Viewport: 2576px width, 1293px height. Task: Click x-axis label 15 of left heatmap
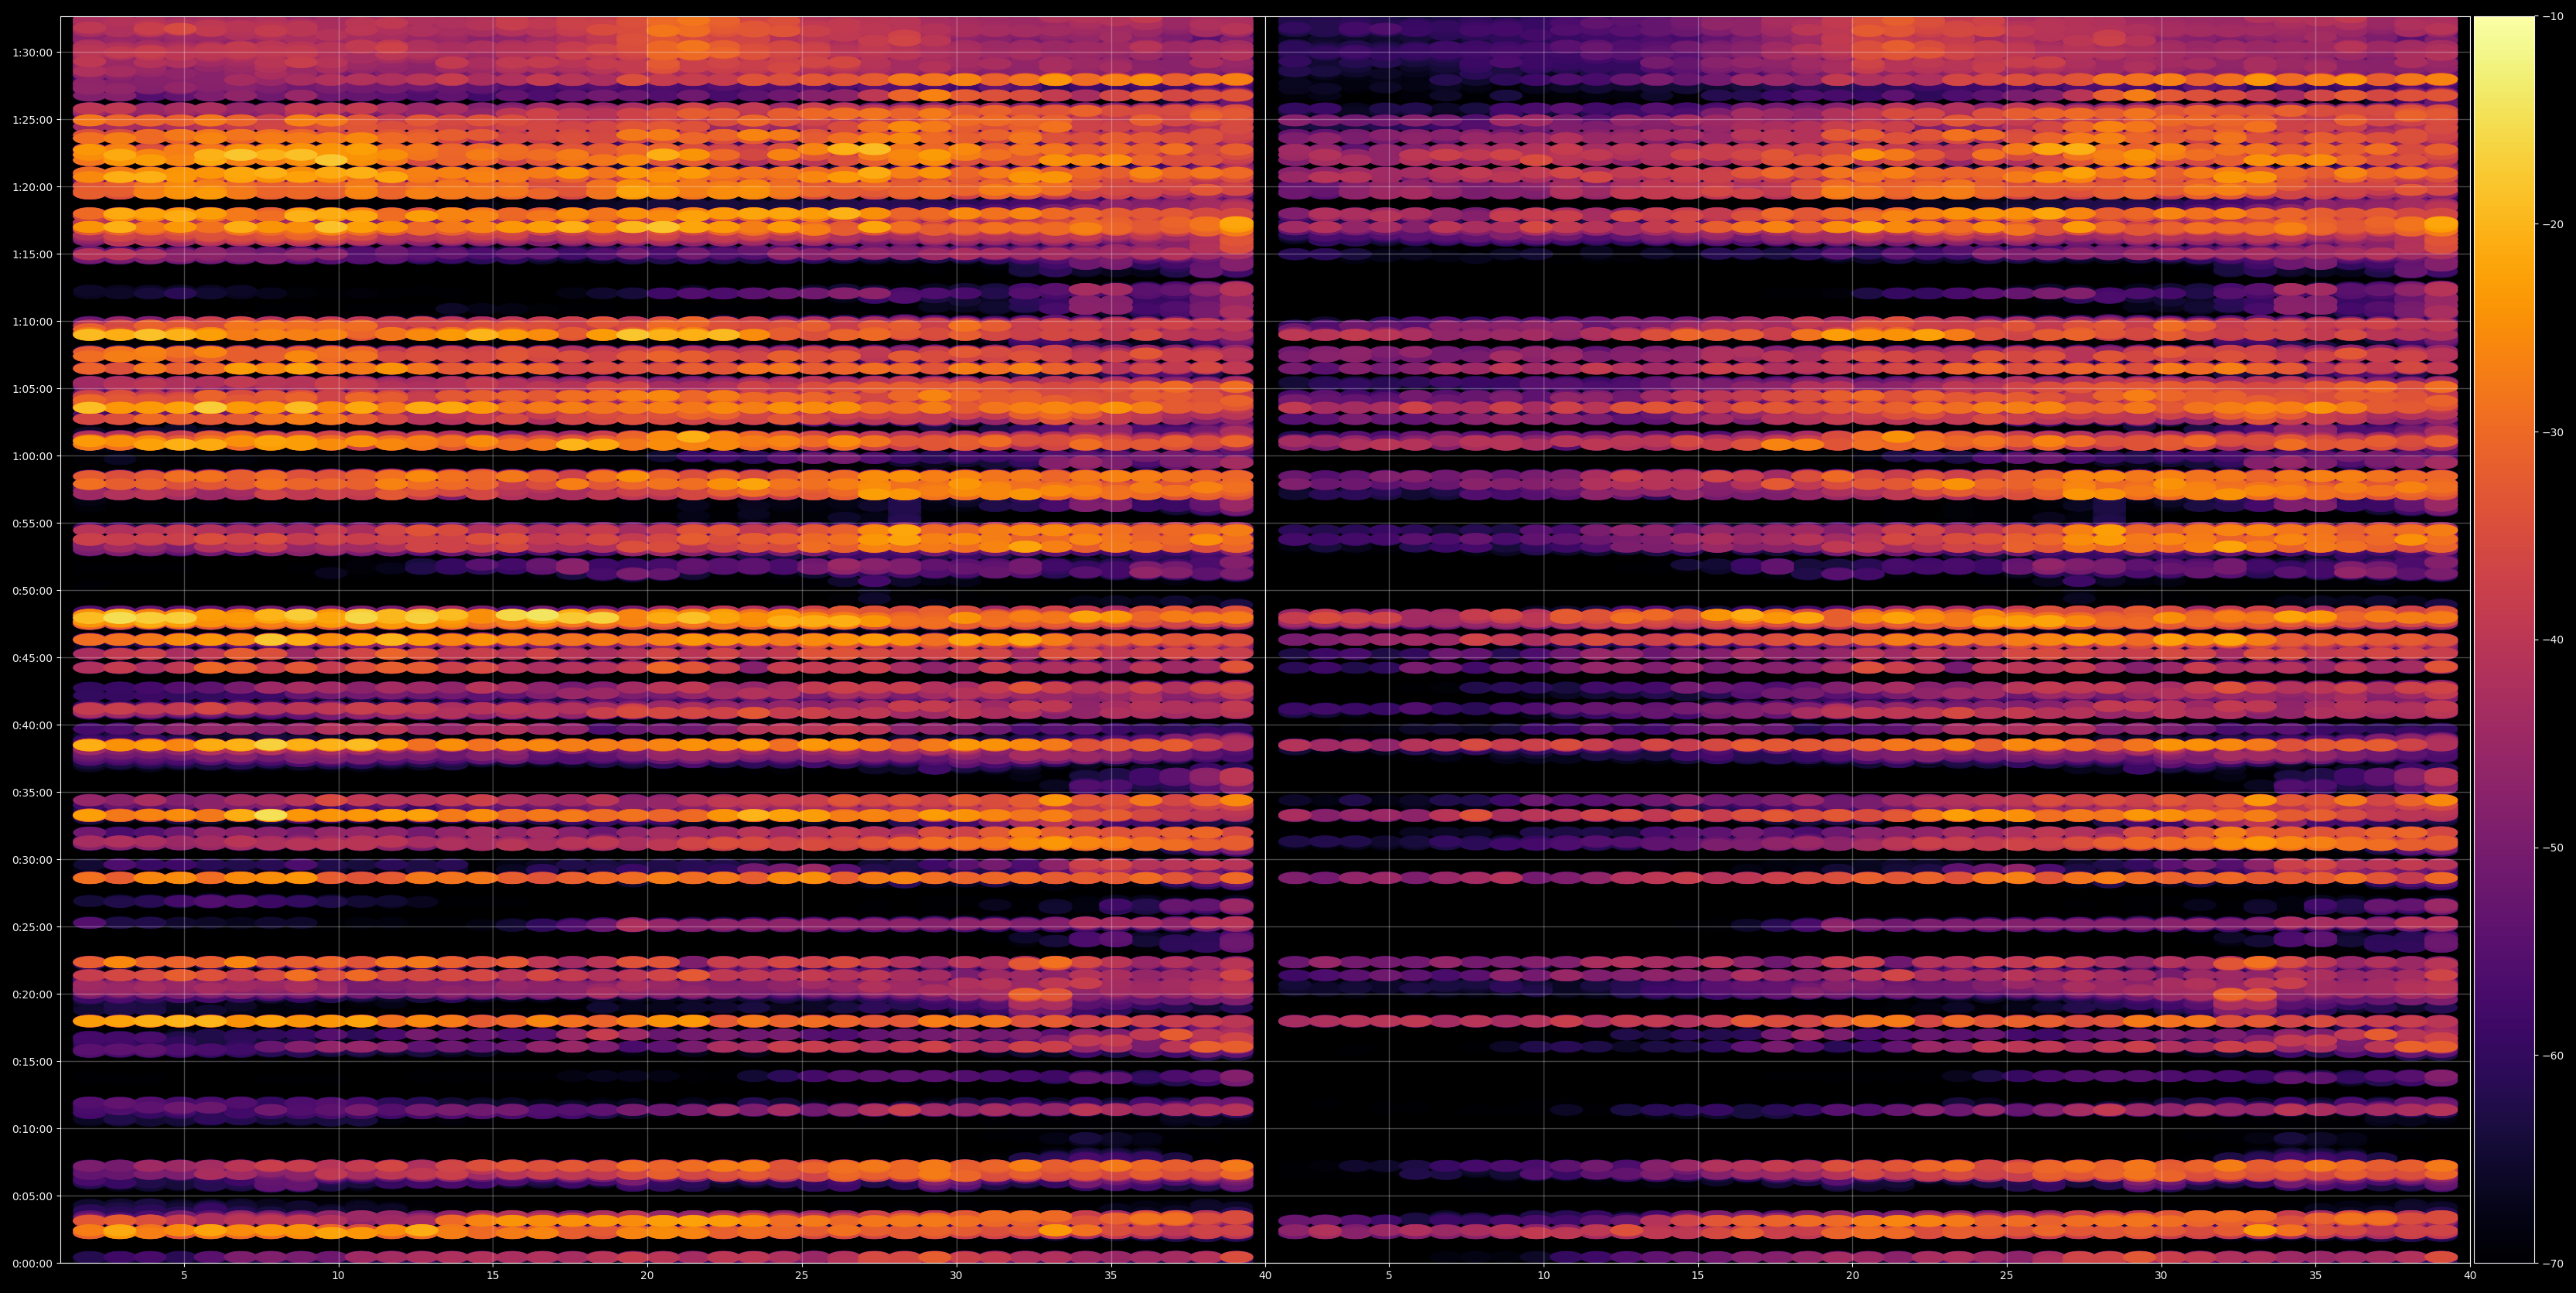[493, 1276]
